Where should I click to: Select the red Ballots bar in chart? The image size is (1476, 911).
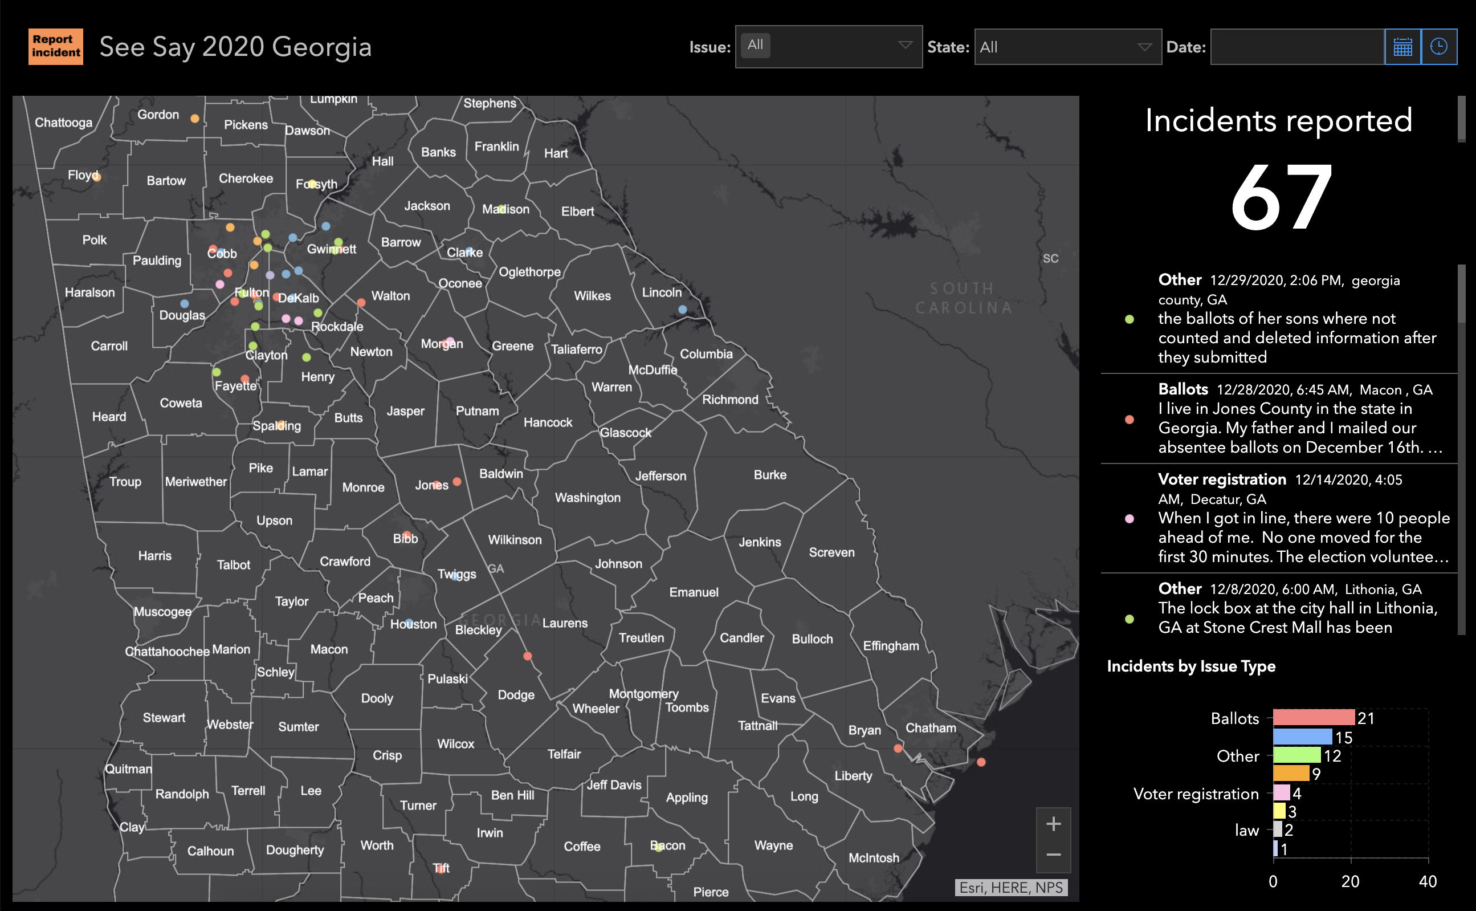click(x=1314, y=717)
